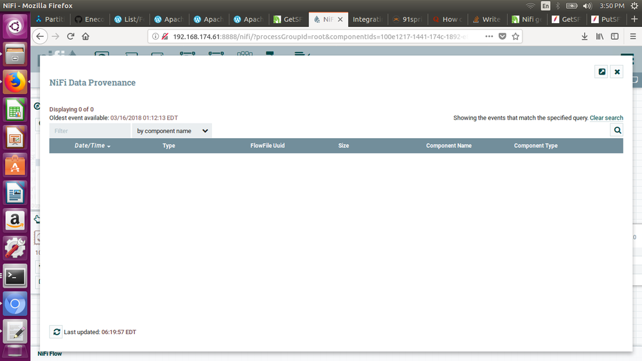Open Ubuntu dash search
Image resolution: width=642 pixels, height=361 pixels.
[x=15, y=26]
